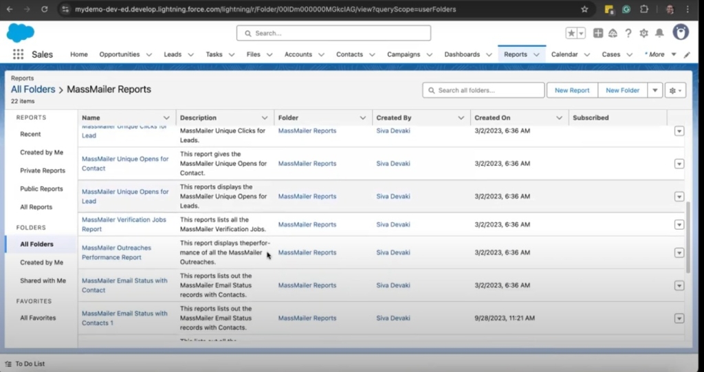Click the Search all folders field
Image resolution: width=704 pixels, height=372 pixels.
pyautogui.click(x=483, y=90)
